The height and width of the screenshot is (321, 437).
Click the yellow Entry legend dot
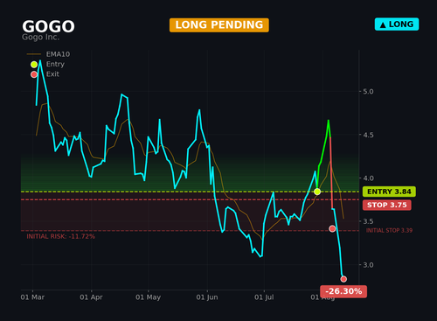[x=34, y=65]
